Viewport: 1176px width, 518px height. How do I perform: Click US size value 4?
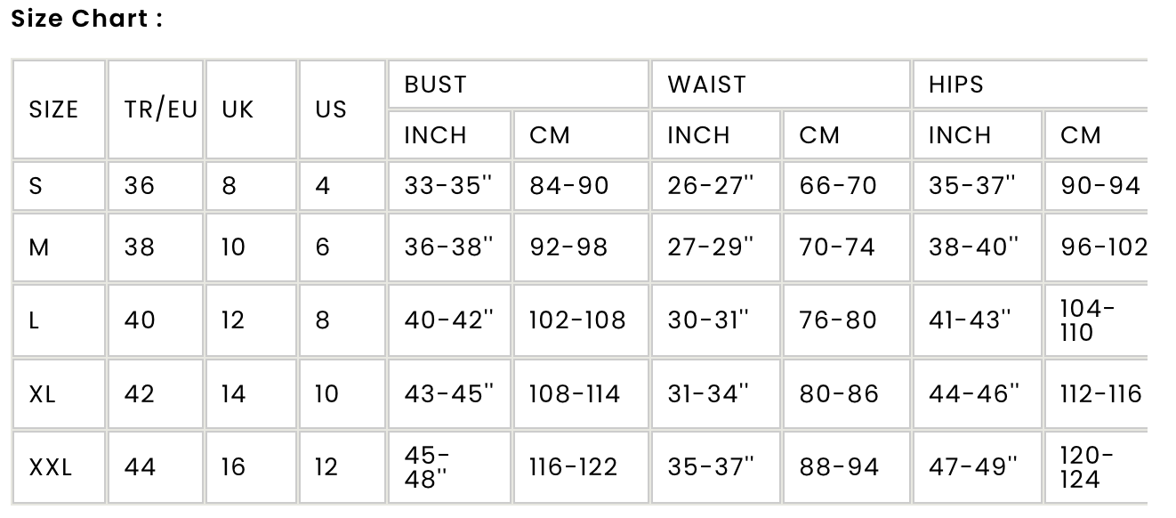click(x=322, y=186)
